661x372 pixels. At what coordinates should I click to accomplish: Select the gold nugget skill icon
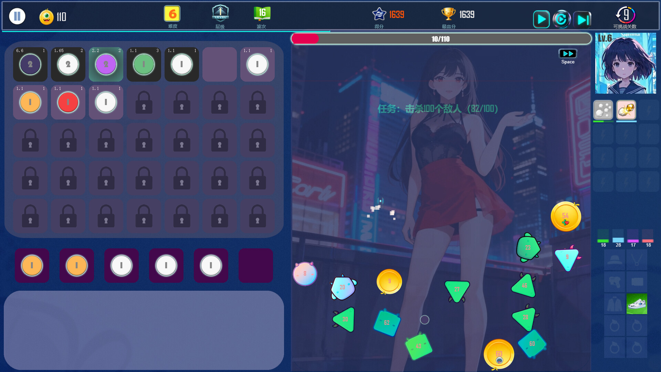pos(626,110)
